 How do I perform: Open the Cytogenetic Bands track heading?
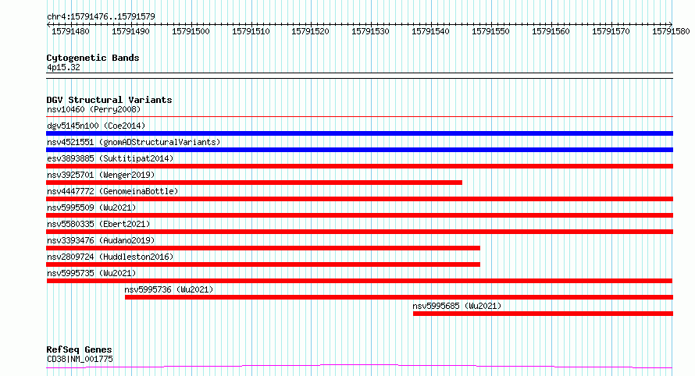93,58
